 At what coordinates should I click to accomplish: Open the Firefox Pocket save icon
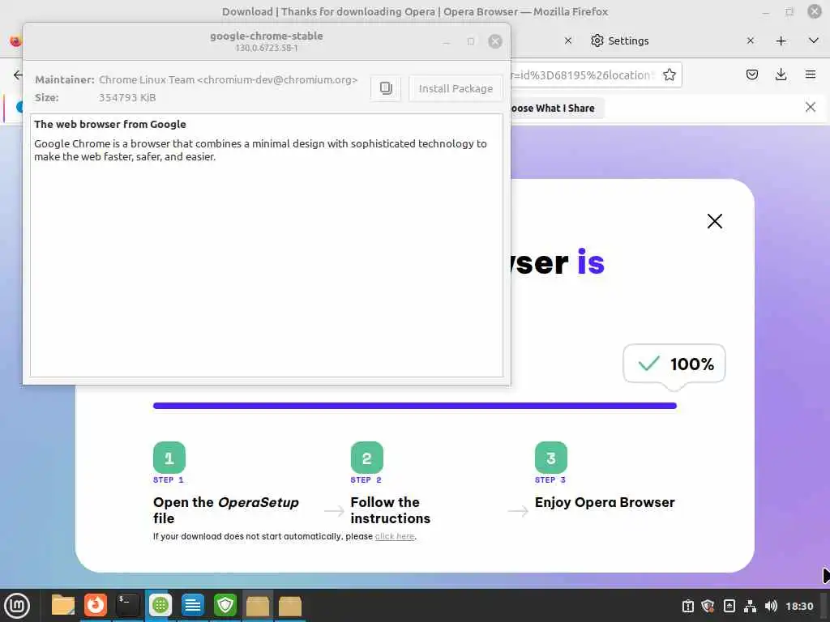tap(751, 75)
